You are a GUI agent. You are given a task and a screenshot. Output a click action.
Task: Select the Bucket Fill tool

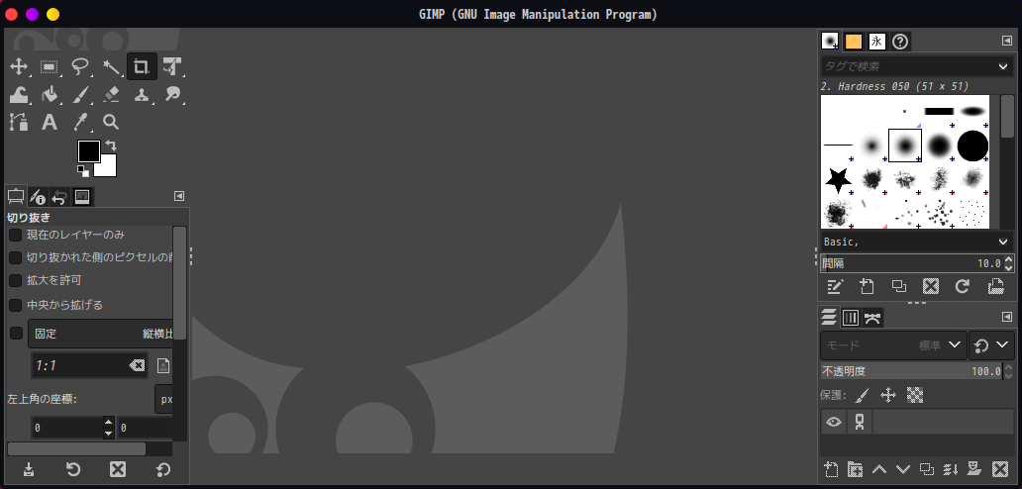click(x=50, y=94)
